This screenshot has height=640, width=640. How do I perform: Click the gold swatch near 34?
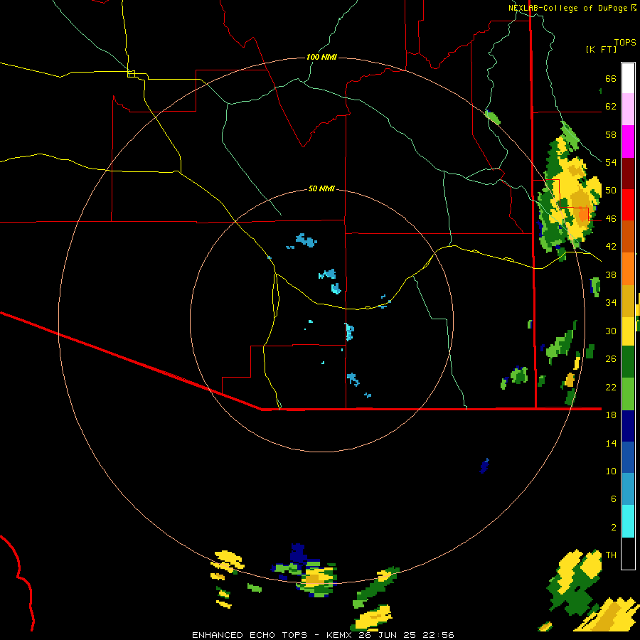click(x=628, y=300)
